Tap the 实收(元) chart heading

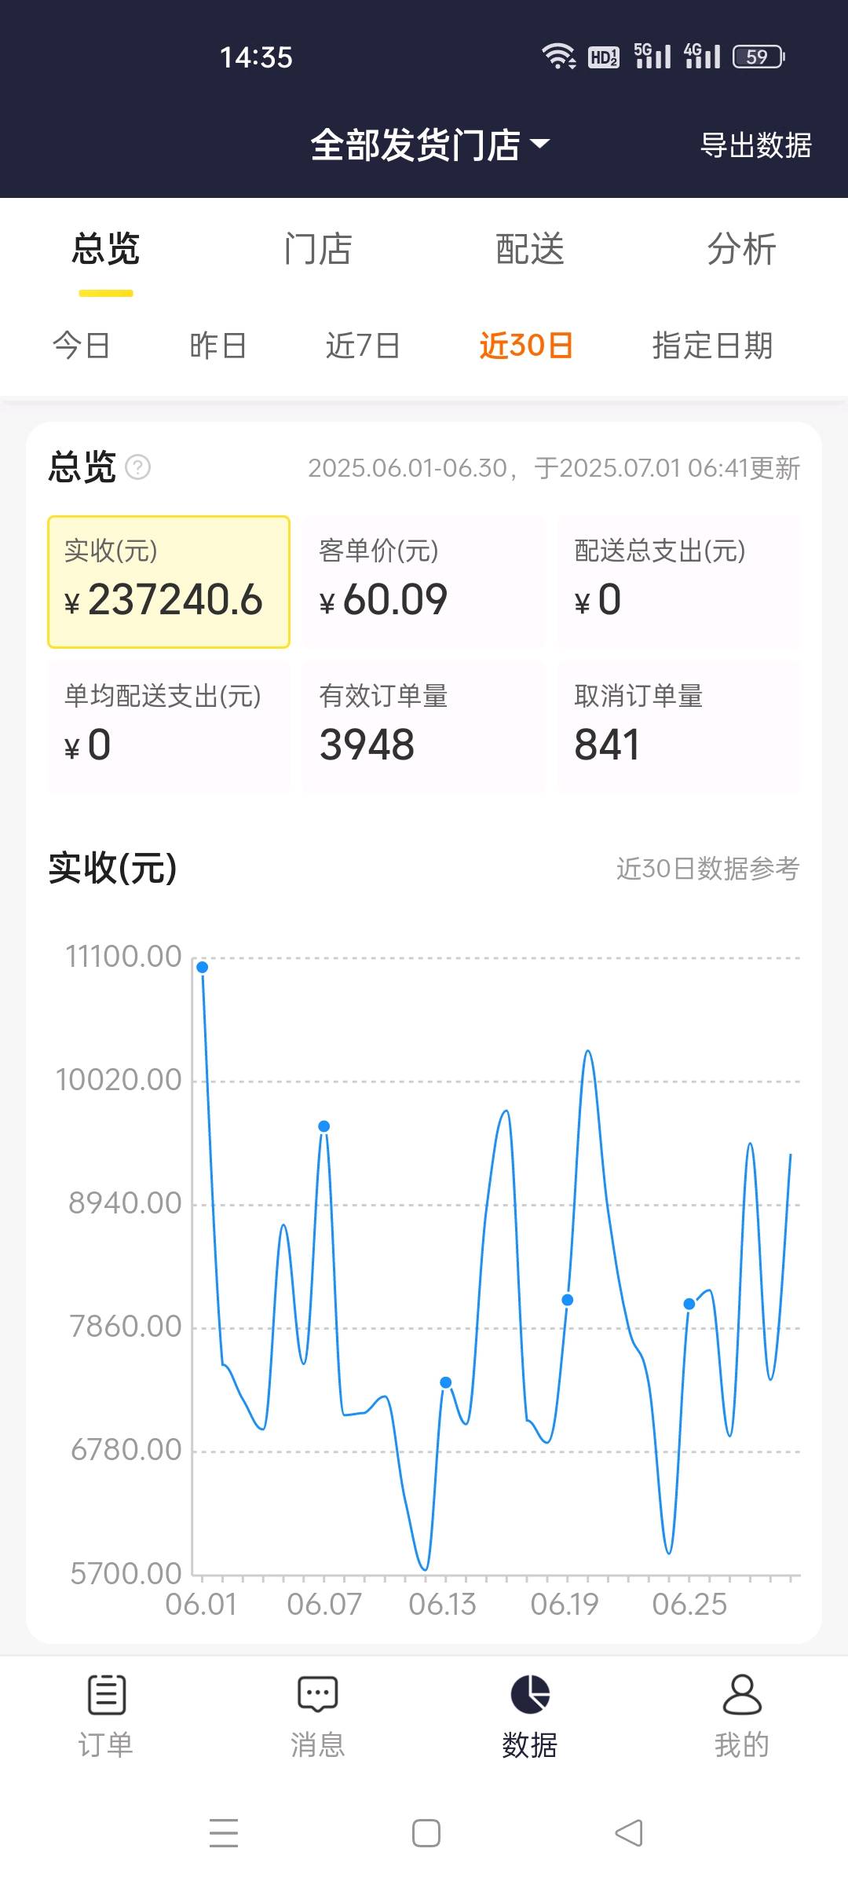[x=112, y=868]
